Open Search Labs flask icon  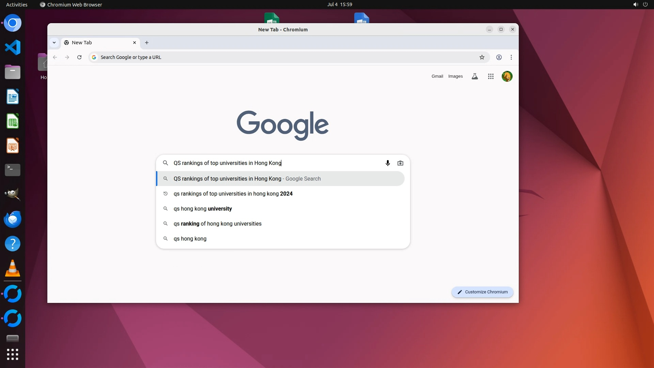(x=474, y=76)
